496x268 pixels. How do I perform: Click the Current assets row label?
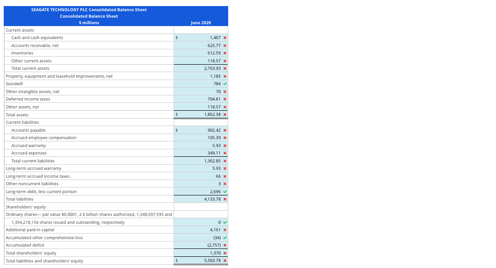point(20,30)
